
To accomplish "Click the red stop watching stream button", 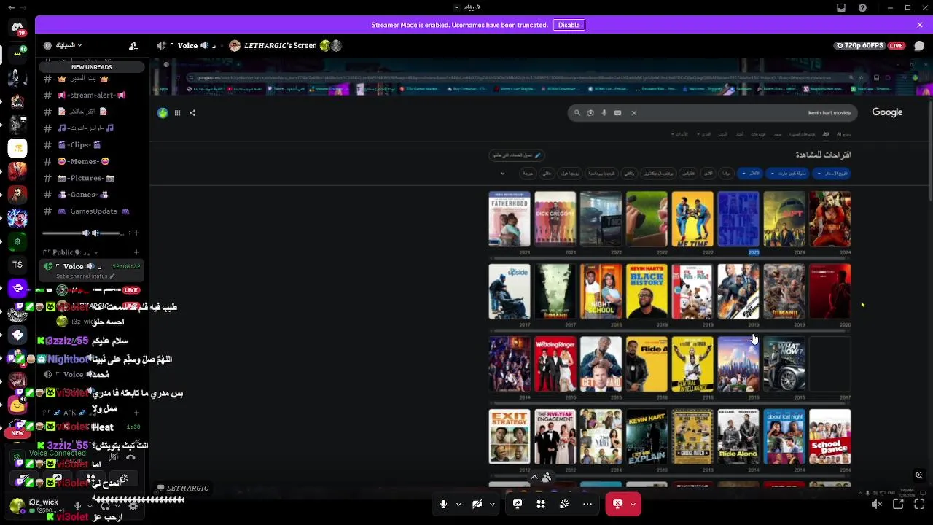I will 617,504.
